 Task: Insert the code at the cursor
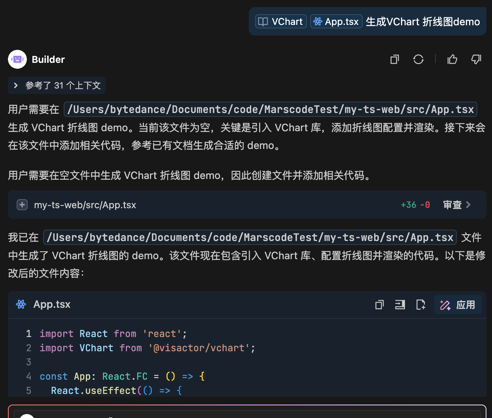(400, 305)
